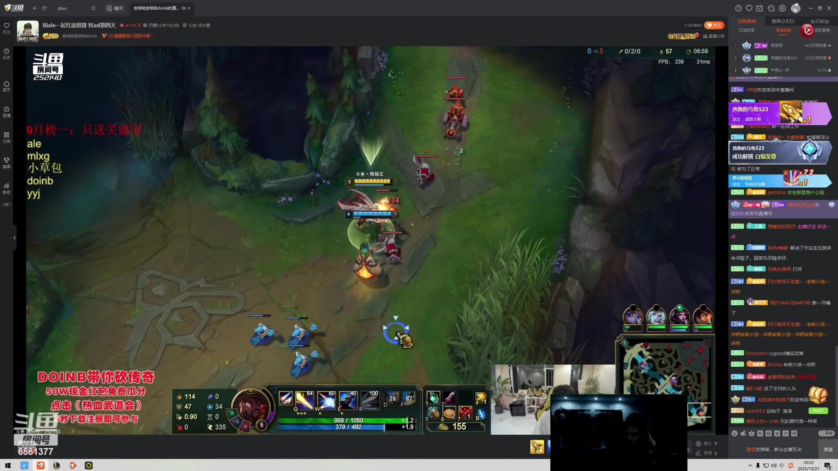Close the doinb live room tab

click(189, 8)
